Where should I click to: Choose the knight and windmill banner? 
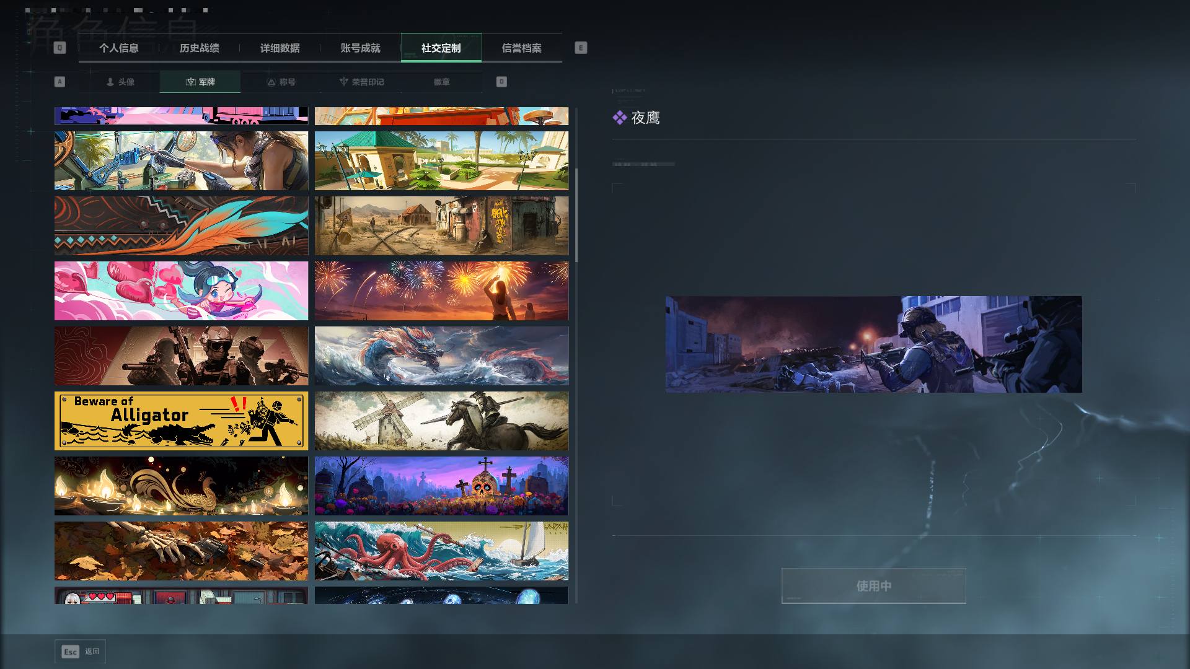click(441, 421)
